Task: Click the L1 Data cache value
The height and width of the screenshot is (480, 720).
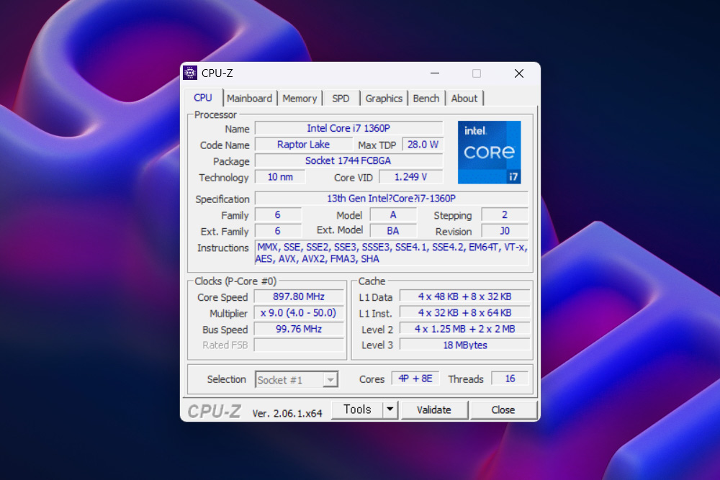Action: [x=464, y=297]
